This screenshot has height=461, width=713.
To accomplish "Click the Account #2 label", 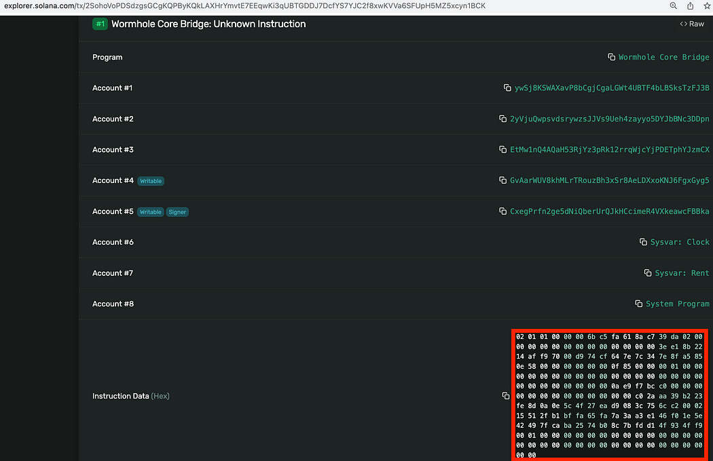I will click(113, 119).
